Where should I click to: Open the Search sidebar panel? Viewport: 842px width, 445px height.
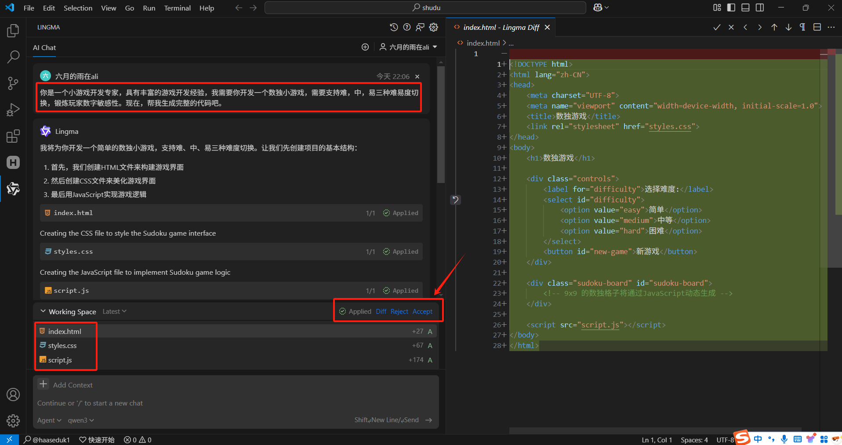point(13,57)
